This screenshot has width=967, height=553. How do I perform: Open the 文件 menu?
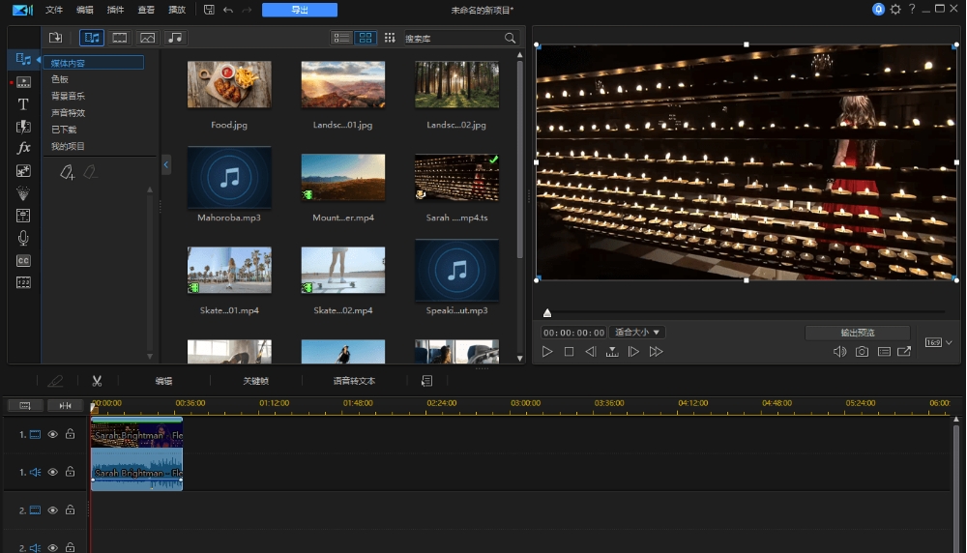coord(54,10)
